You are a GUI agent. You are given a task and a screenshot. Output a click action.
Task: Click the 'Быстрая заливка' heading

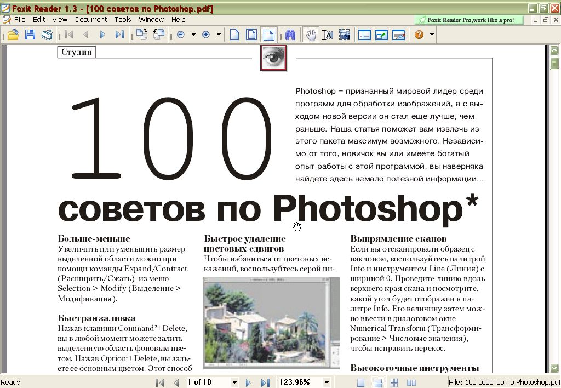(96, 318)
